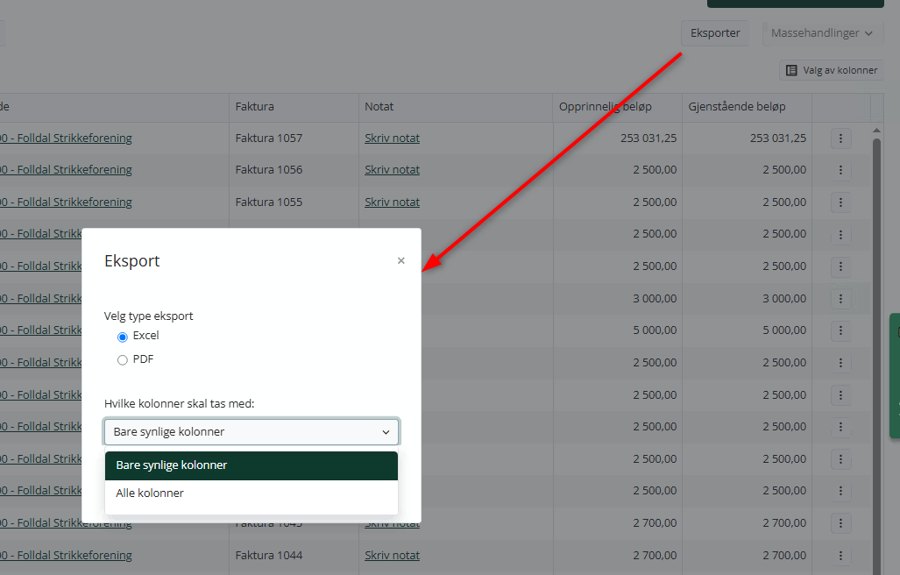Image resolution: width=900 pixels, height=575 pixels.
Task: Select Excel export type
Action: pyautogui.click(x=123, y=337)
